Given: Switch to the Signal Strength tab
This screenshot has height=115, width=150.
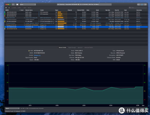Looking at the screenshot, I should pos(72,47).
